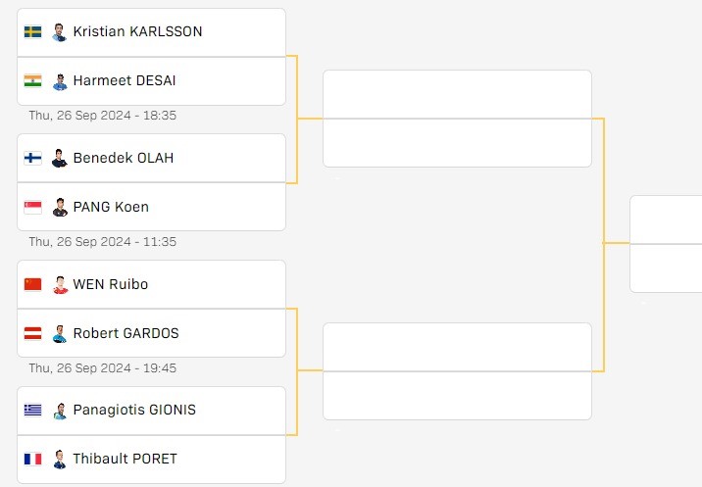
Task: Click the match time Thu, 26 Sep 2024 - 18:35
Action: 103,116
